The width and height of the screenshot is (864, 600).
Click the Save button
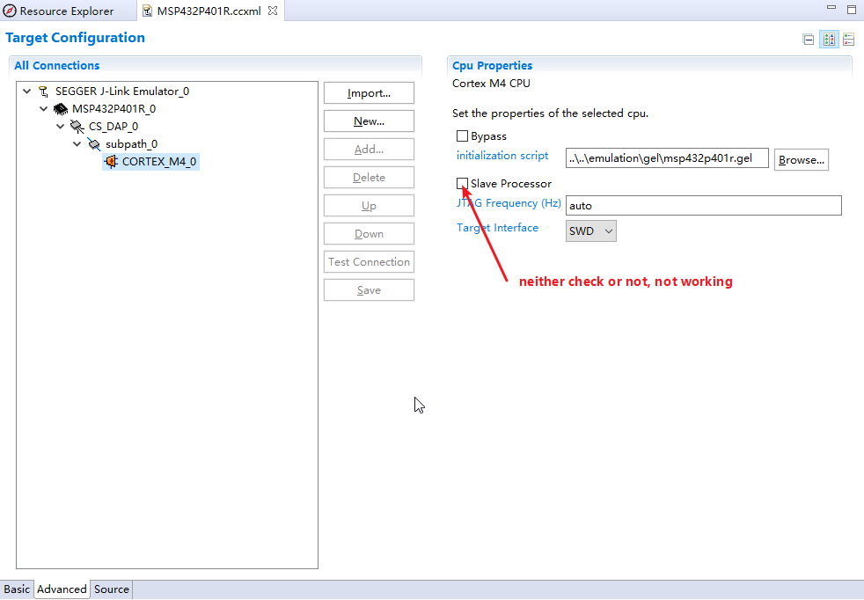(369, 290)
